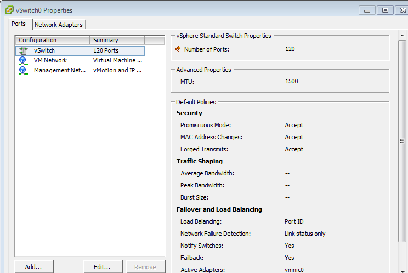Click the Management Network port icon
The width and height of the screenshot is (408, 273).
pos(23,71)
